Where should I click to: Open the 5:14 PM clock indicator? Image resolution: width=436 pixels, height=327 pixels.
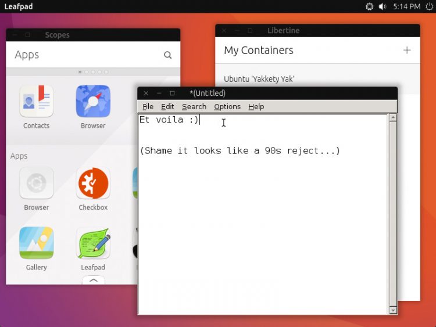point(406,6)
